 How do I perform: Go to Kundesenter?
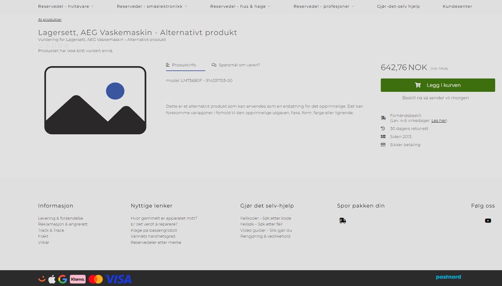(x=457, y=6)
